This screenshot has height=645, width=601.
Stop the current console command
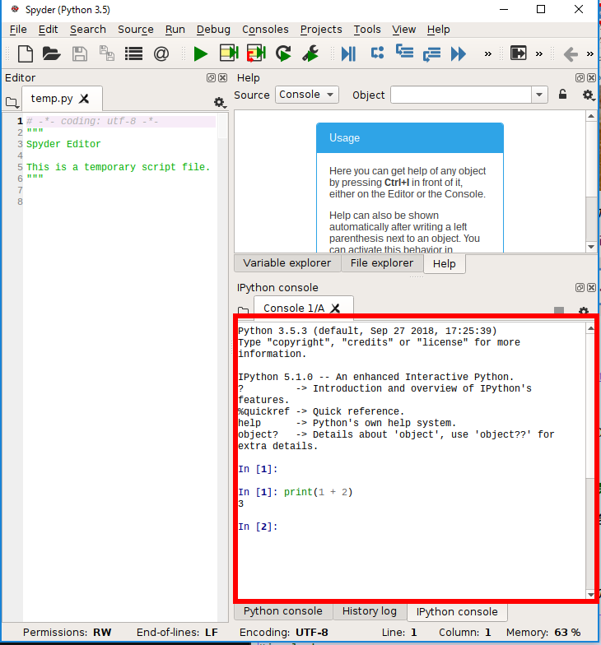point(558,311)
